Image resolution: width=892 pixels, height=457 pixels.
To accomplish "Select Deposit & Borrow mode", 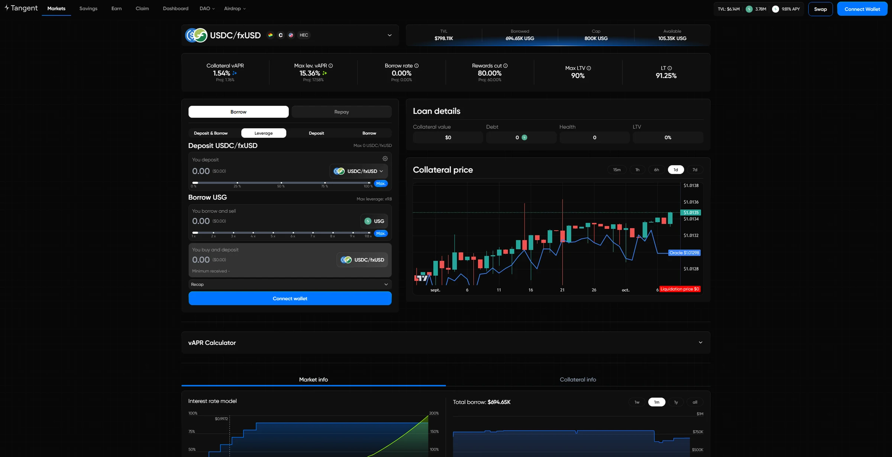I will click(x=211, y=133).
